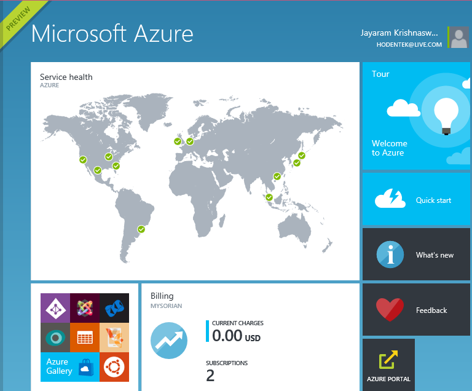The height and width of the screenshot is (391, 472).
Task: Open the blue gallery icon on black background
Action: click(114, 308)
